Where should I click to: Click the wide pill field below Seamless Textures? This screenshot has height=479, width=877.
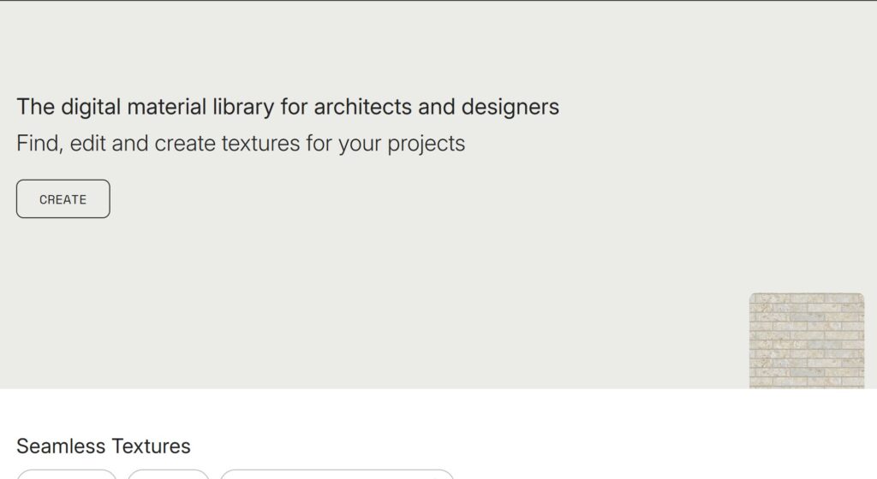[337, 474]
